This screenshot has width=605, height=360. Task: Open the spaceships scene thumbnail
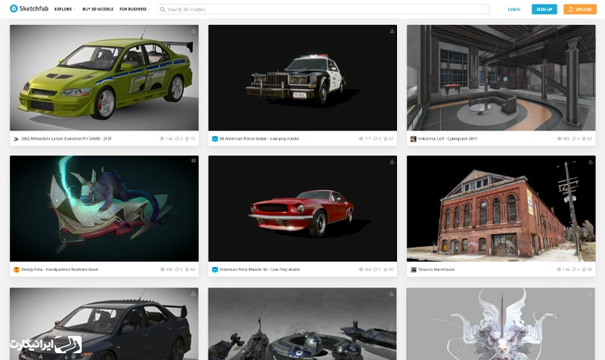302,324
